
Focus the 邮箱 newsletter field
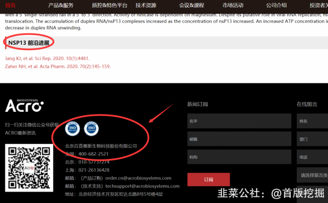239,139
